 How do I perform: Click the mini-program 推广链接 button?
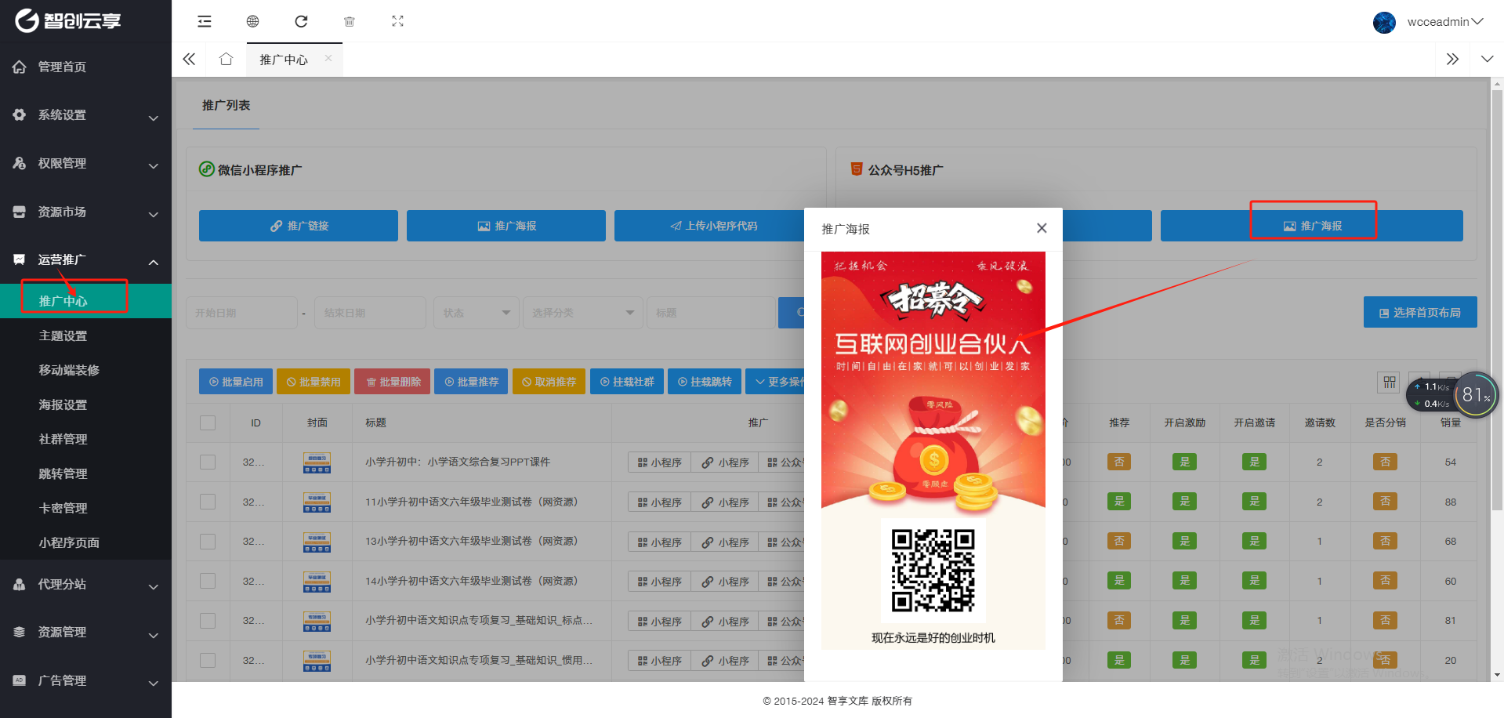[x=299, y=226]
